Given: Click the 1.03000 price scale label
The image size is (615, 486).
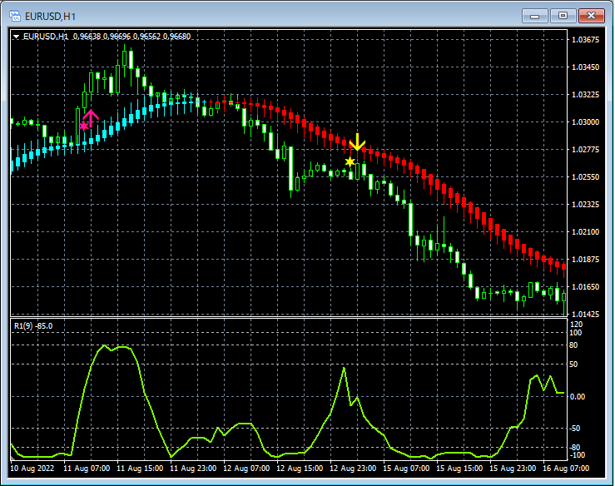Looking at the screenshot, I should 586,122.
